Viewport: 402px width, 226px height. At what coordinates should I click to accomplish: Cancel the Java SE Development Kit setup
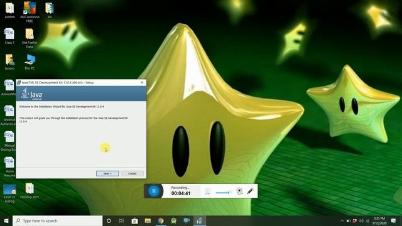tap(132, 173)
